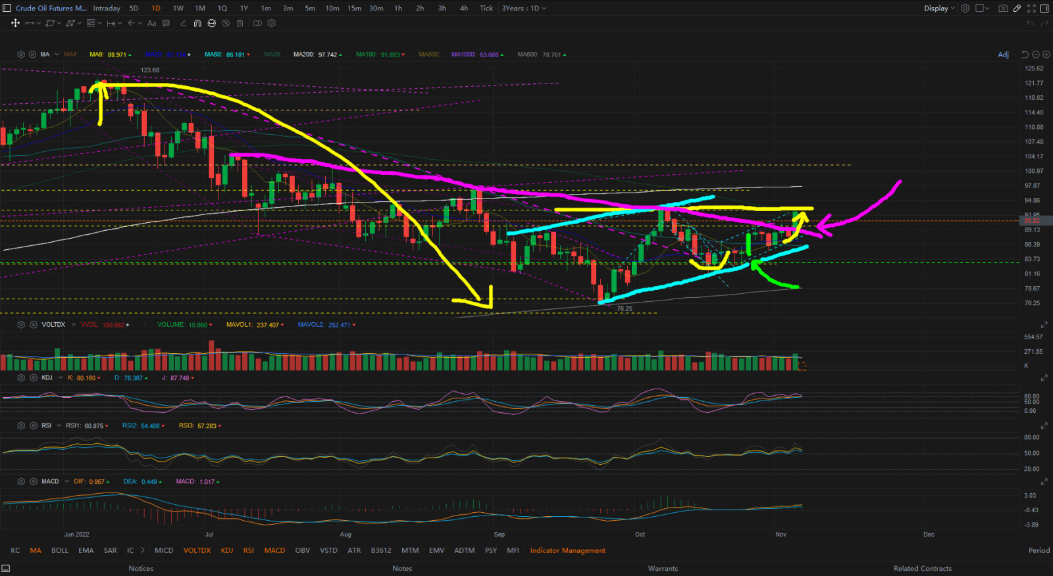Select the angle drawing tool

point(183,23)
